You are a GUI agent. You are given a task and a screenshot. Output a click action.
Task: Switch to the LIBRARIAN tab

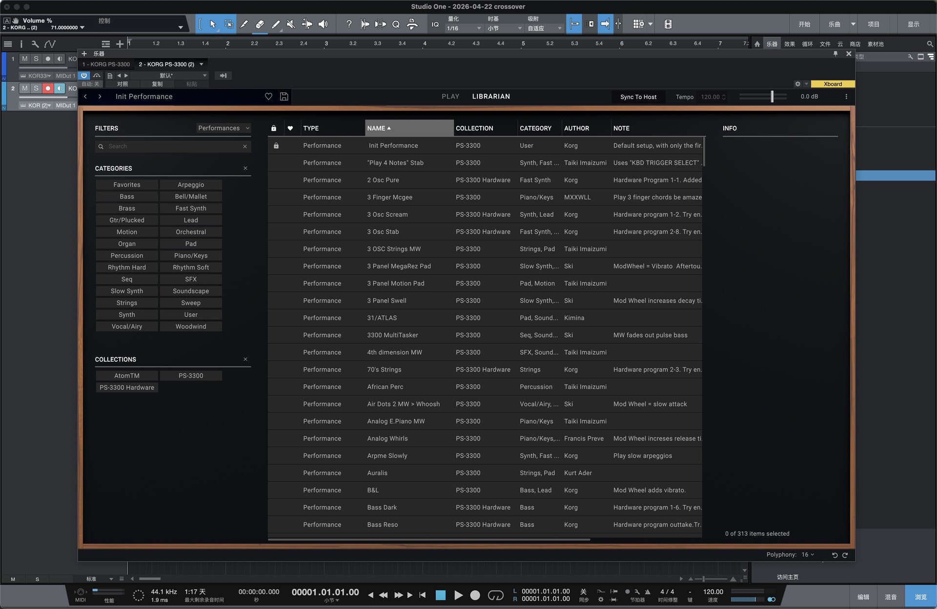point(490,96)
